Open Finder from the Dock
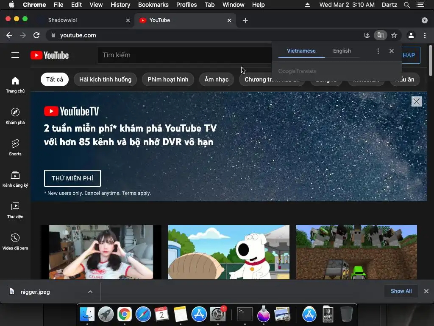 point(87,314)
